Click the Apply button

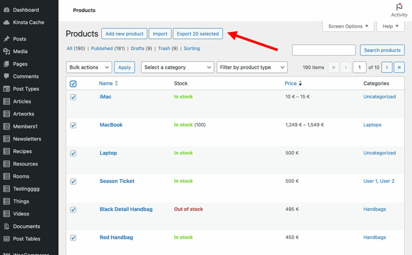[x=125, y=67]
